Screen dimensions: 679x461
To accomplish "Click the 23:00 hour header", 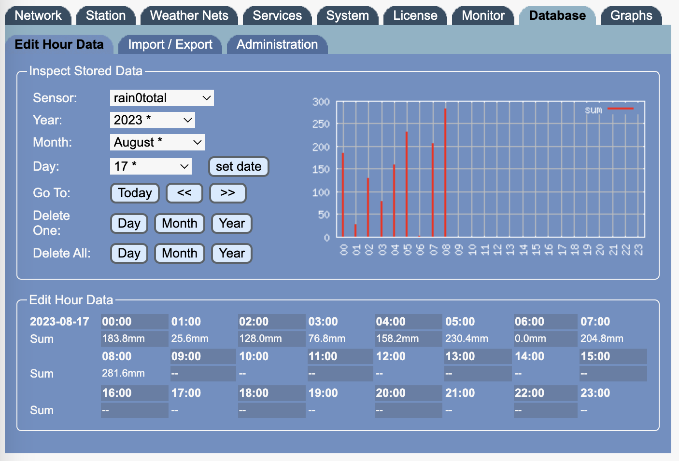I will 595,393.
